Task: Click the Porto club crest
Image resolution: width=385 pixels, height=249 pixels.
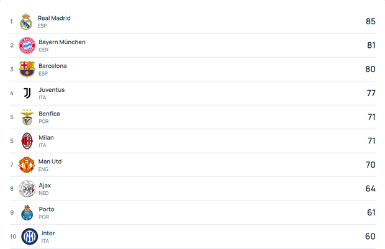Action: 27,212
